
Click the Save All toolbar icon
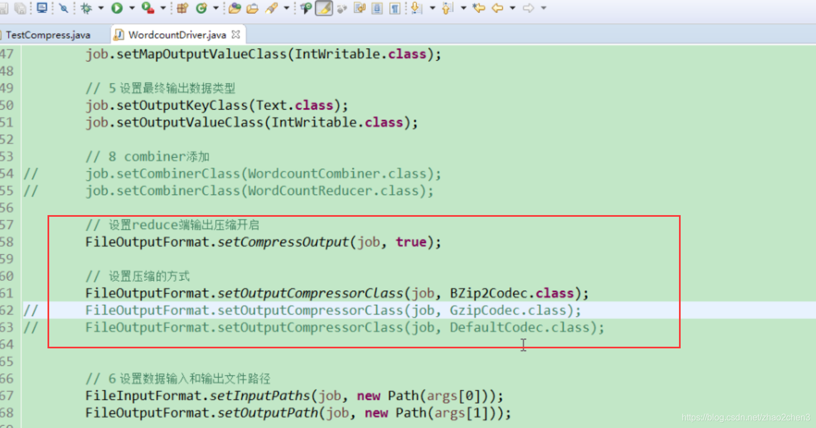pos(20,8)
